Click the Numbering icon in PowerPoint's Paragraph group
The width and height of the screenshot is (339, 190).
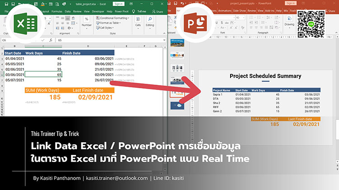[x=259, y=18]
